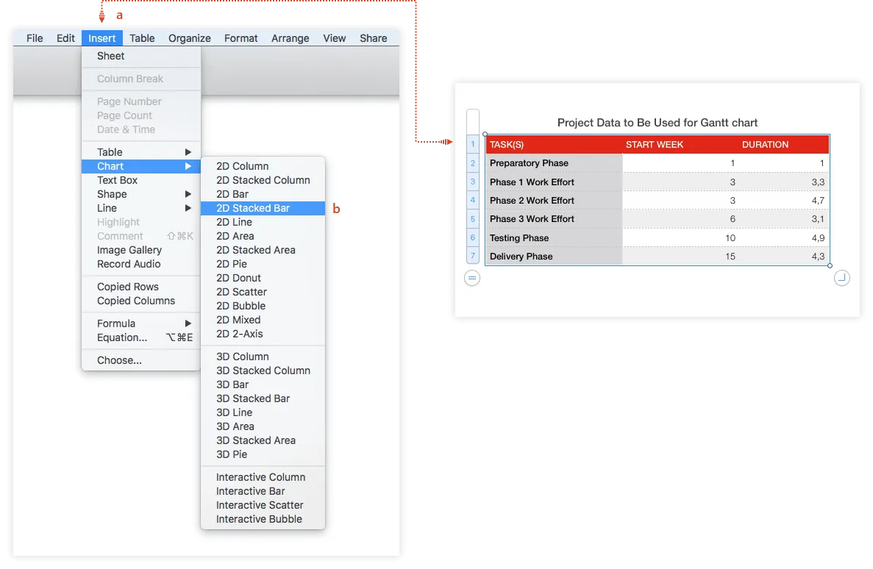
Task: Open the Edit menu
Action: coord(65,37)
